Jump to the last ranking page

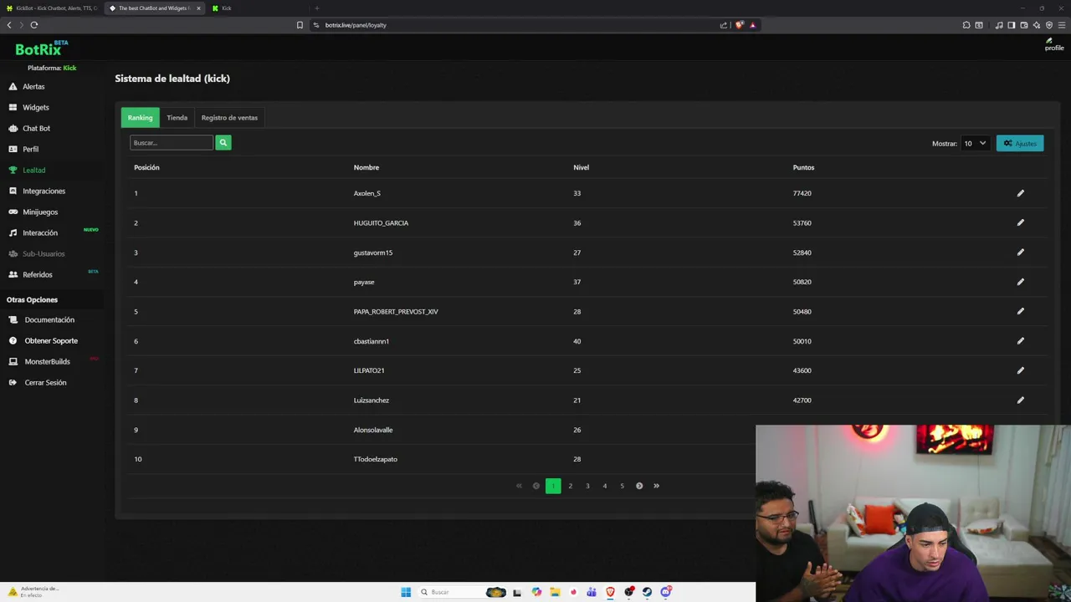pos(656,486)
